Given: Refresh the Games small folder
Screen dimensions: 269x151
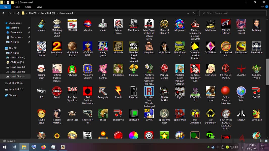Looking at the screenshot, I should [x=194, y=13].
